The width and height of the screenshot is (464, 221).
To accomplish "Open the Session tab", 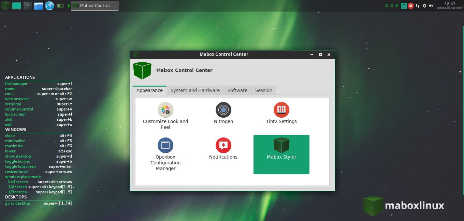I will 264,90.
